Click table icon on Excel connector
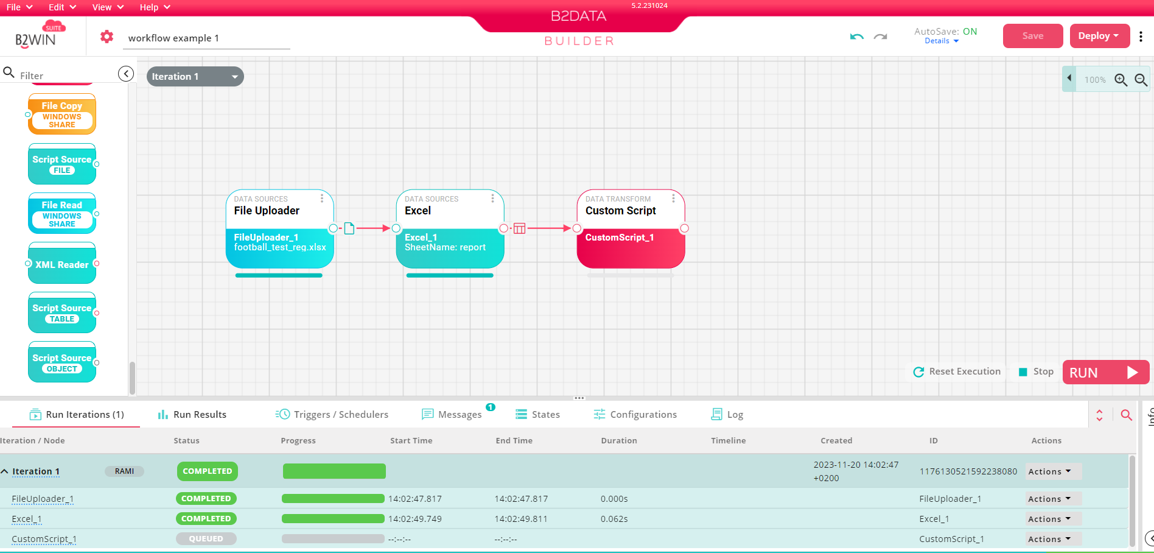This screenshot has width=1154, height=553. (519, 228)
